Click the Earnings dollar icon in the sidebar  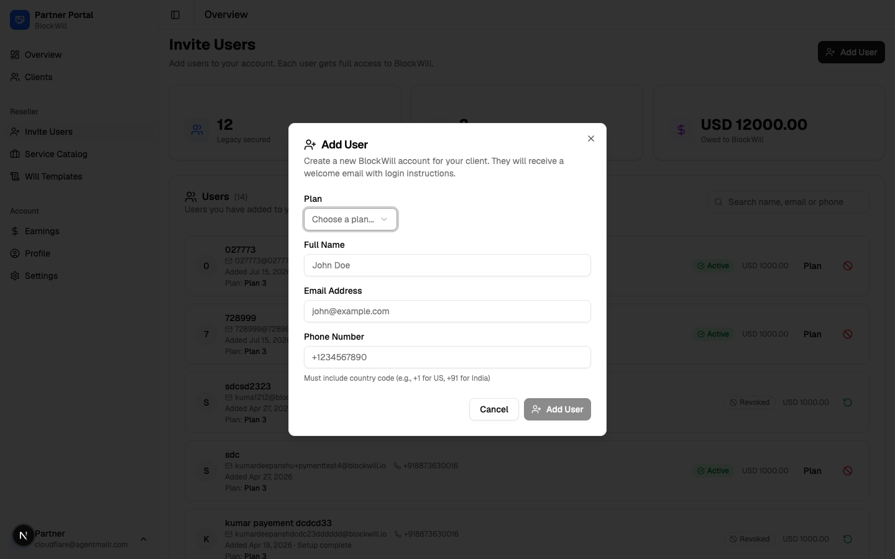point(15,231)
